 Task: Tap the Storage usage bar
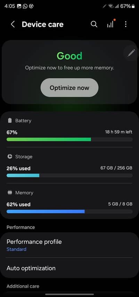69,176
